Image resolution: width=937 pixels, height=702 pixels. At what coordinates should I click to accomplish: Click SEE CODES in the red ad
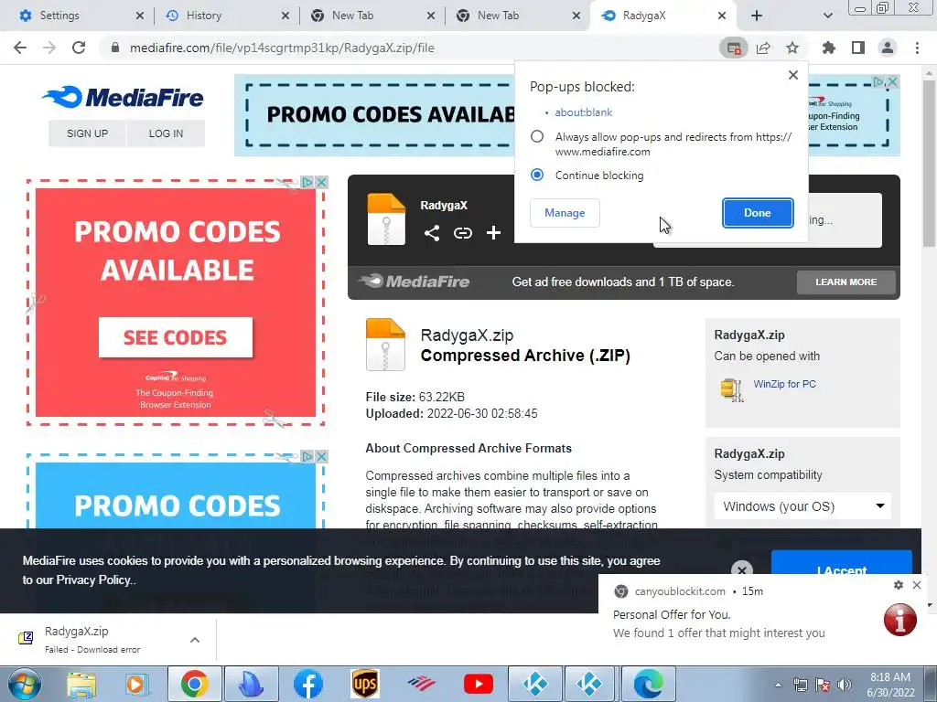tap(176, 338)
